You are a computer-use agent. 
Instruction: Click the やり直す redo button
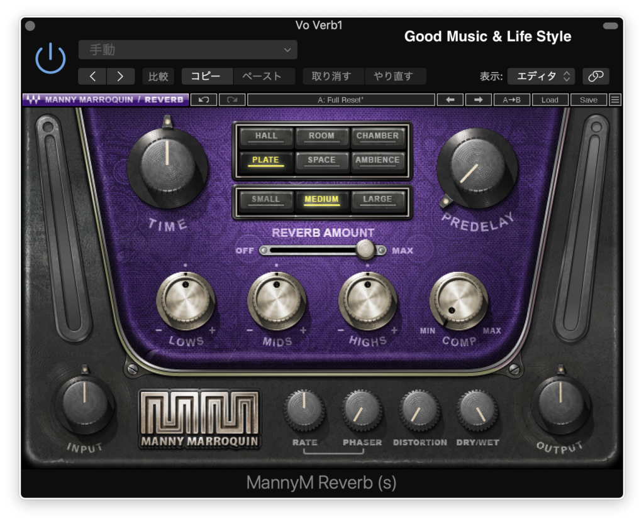click(x=395, y=77)
